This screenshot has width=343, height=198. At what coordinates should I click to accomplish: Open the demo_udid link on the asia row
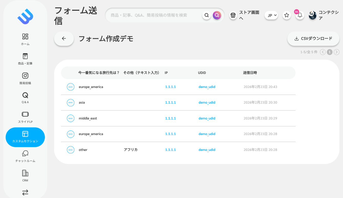coord(207,102)
